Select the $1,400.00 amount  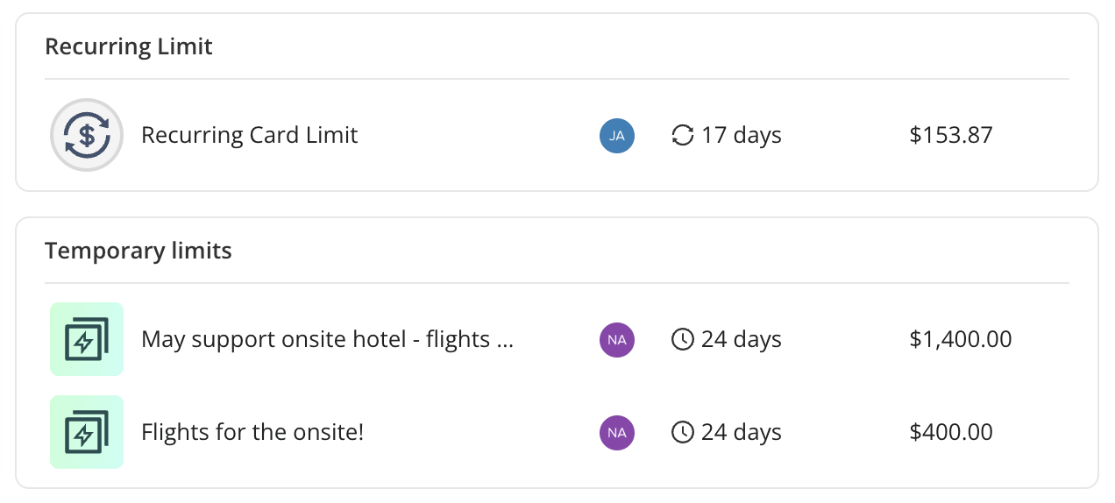(961, 339)
